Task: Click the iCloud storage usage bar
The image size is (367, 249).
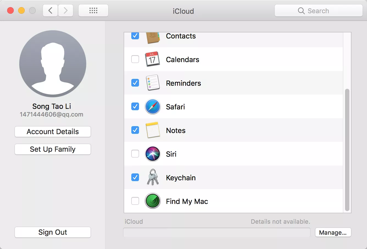Action: point(217,233)
